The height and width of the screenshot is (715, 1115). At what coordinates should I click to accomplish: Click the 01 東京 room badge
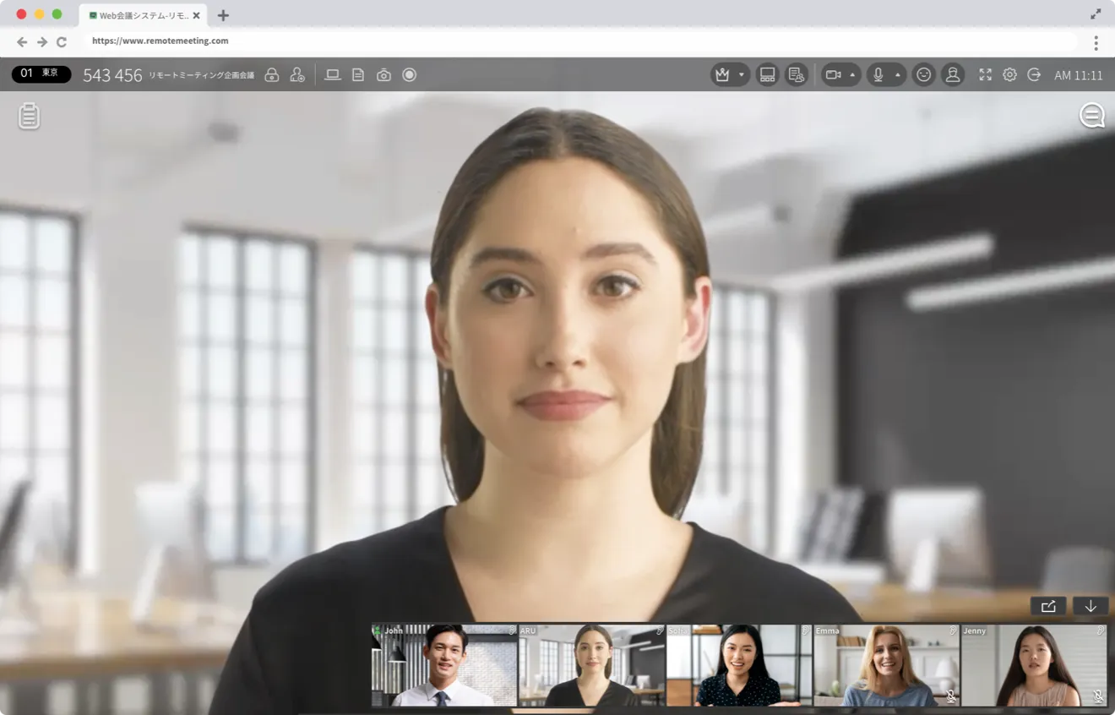pyautogui.click(x=41, y=74)
